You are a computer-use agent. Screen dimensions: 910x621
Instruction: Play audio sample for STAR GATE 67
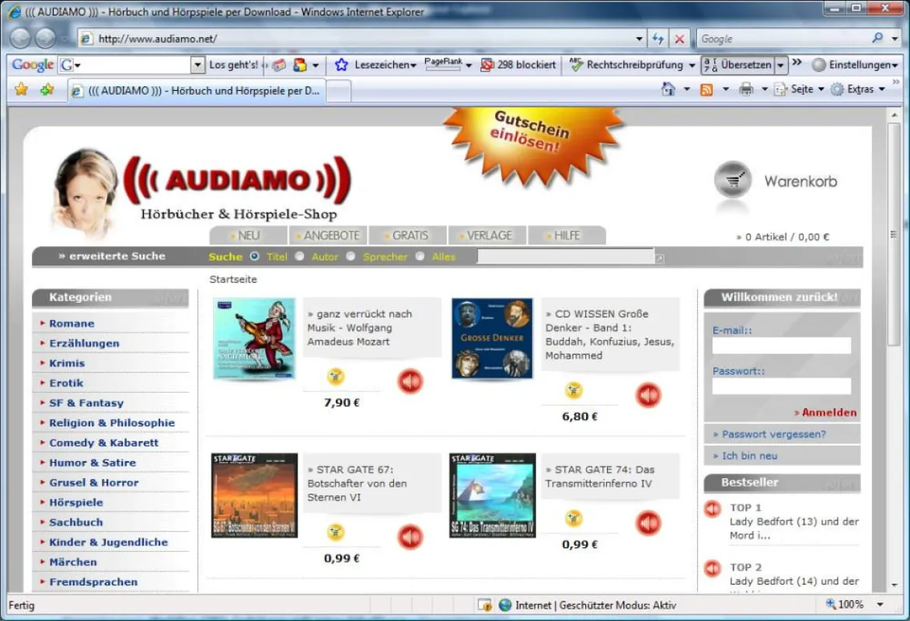pyautogui.click(x=410, y=536)
